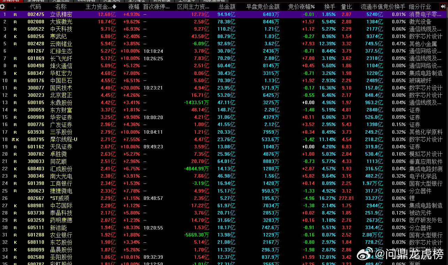This screenshot has width=448, height=265.
Task: Select the 中天科技 stock name
Action: click(x=61, y=29)
